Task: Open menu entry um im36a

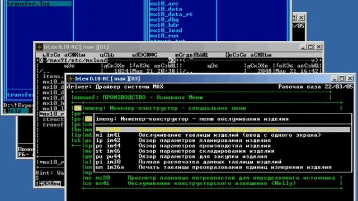Action: (214, 167)
